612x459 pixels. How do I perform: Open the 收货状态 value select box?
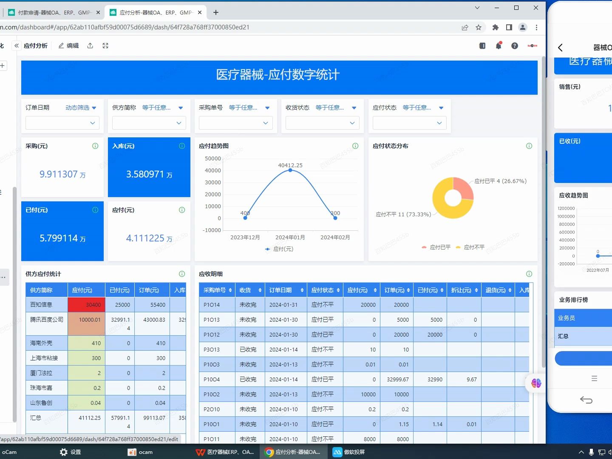coord(323,123)
